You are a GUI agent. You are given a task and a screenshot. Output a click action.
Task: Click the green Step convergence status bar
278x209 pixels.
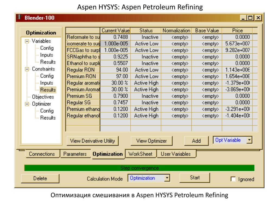(139, 168)
